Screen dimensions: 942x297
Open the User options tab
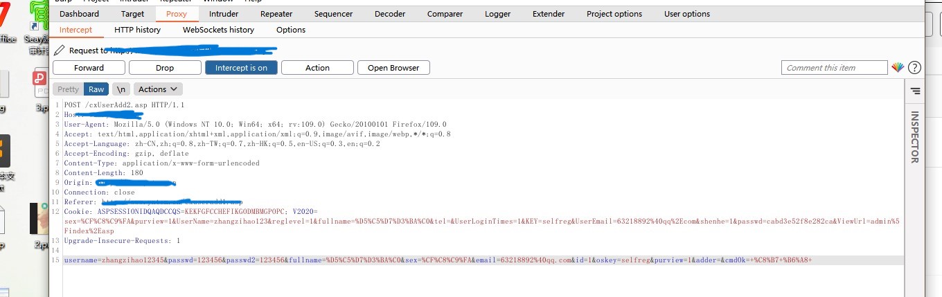(x=687, y=14)
